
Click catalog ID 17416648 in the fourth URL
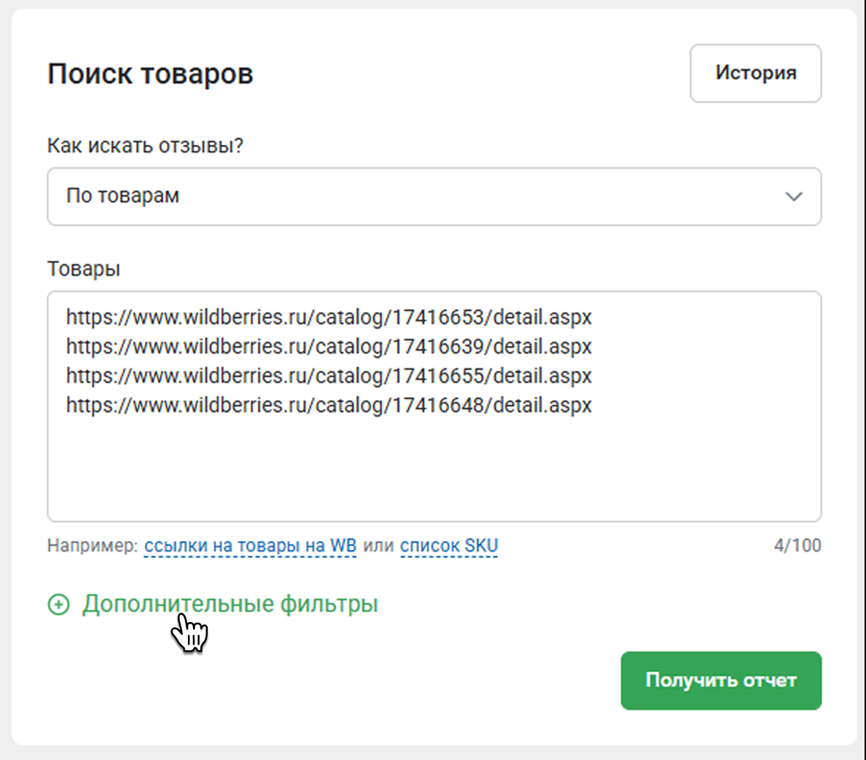click(438, 405)
